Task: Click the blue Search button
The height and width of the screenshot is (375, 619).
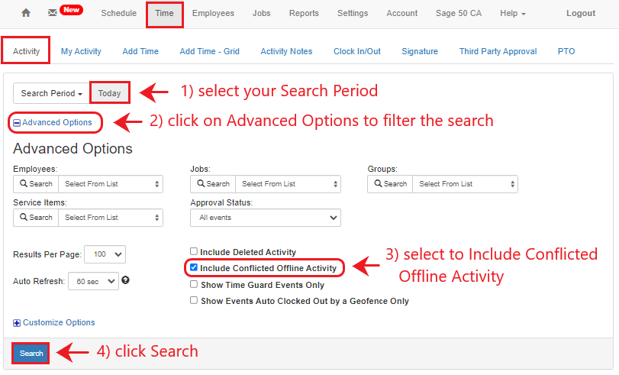Action: coord(31,354)
